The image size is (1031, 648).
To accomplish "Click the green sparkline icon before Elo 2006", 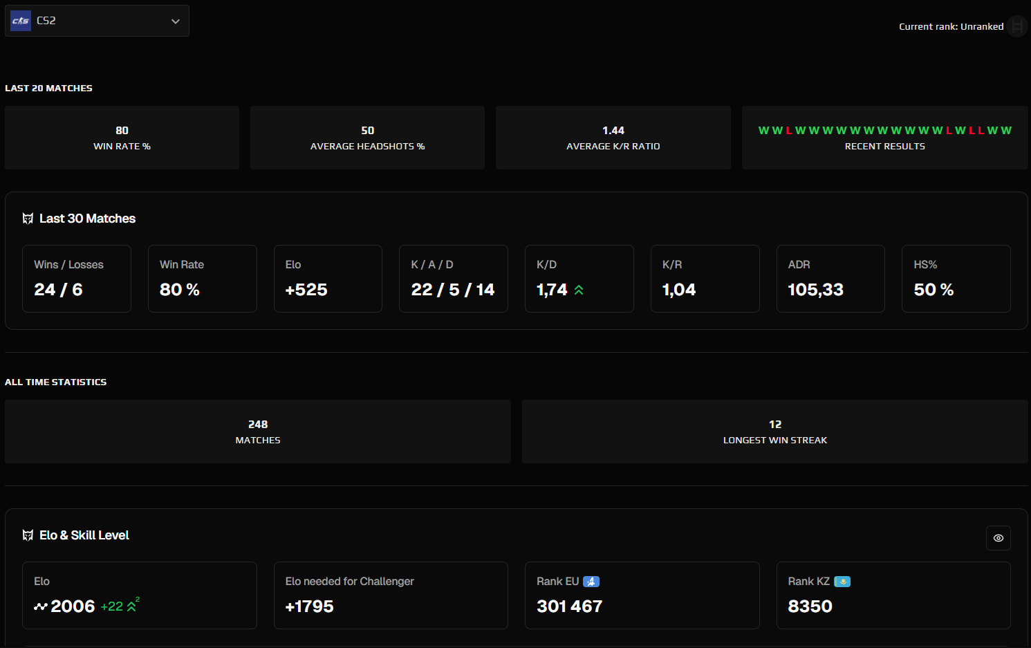I will coord(40,607).
